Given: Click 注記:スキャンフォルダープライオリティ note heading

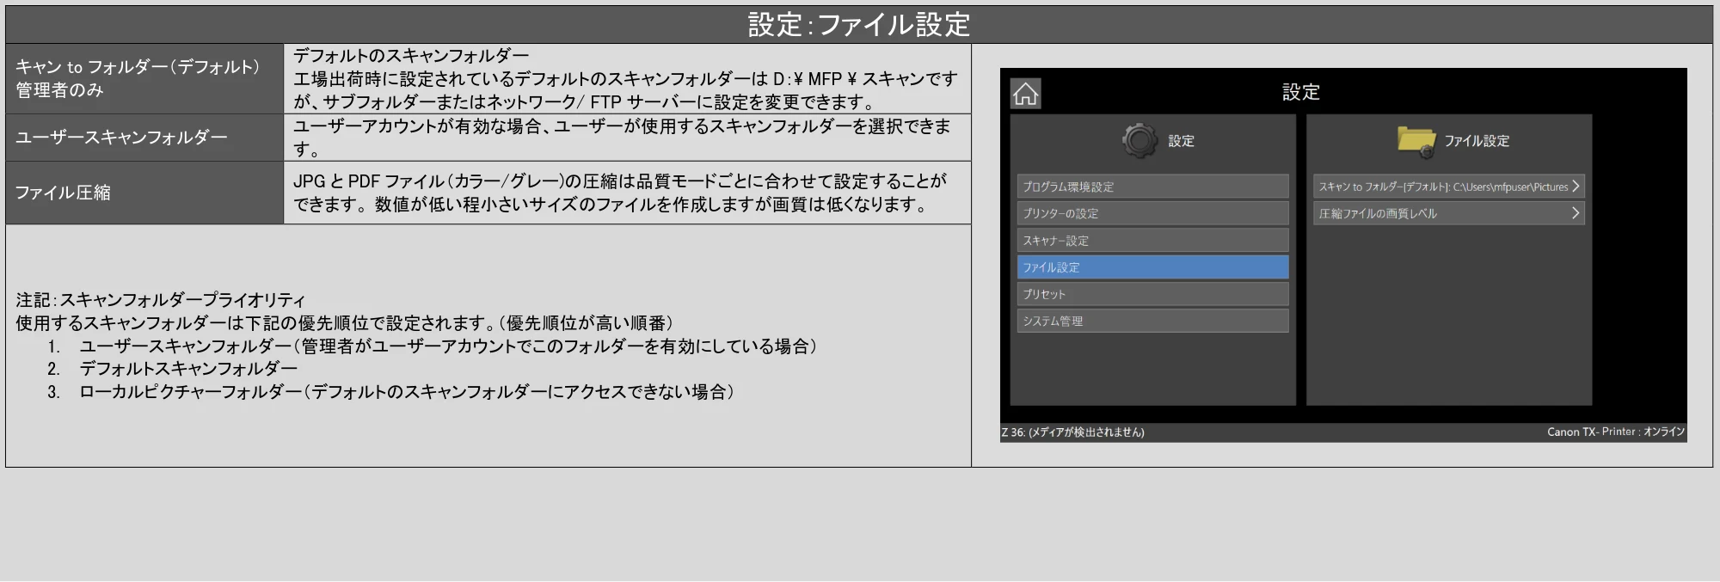Looking at the screenshot, I should (160, 300).
